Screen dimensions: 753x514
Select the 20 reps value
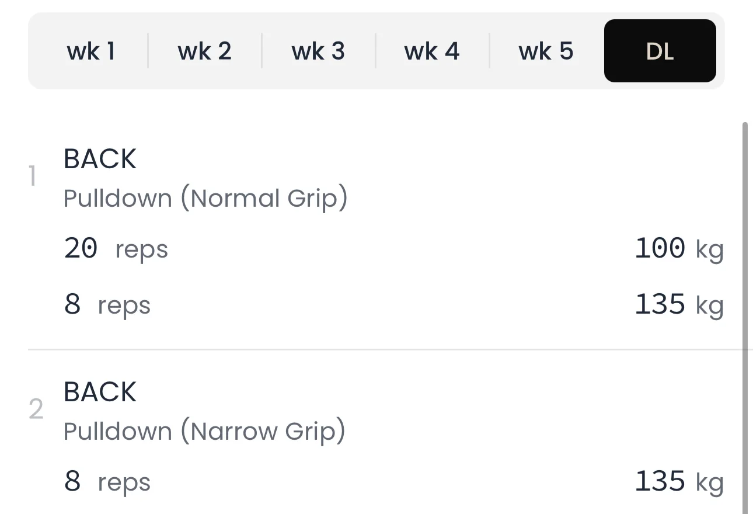pos(81,249)
